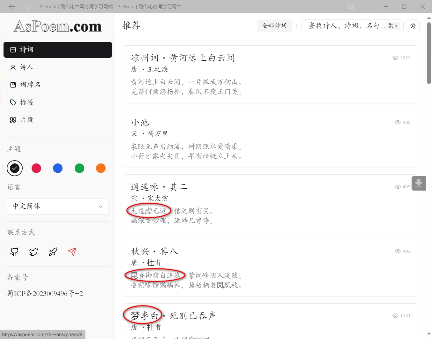The image size is (432, 339).
Task: Reload the page with refresh icon
Action: click(x=28, y=7)
